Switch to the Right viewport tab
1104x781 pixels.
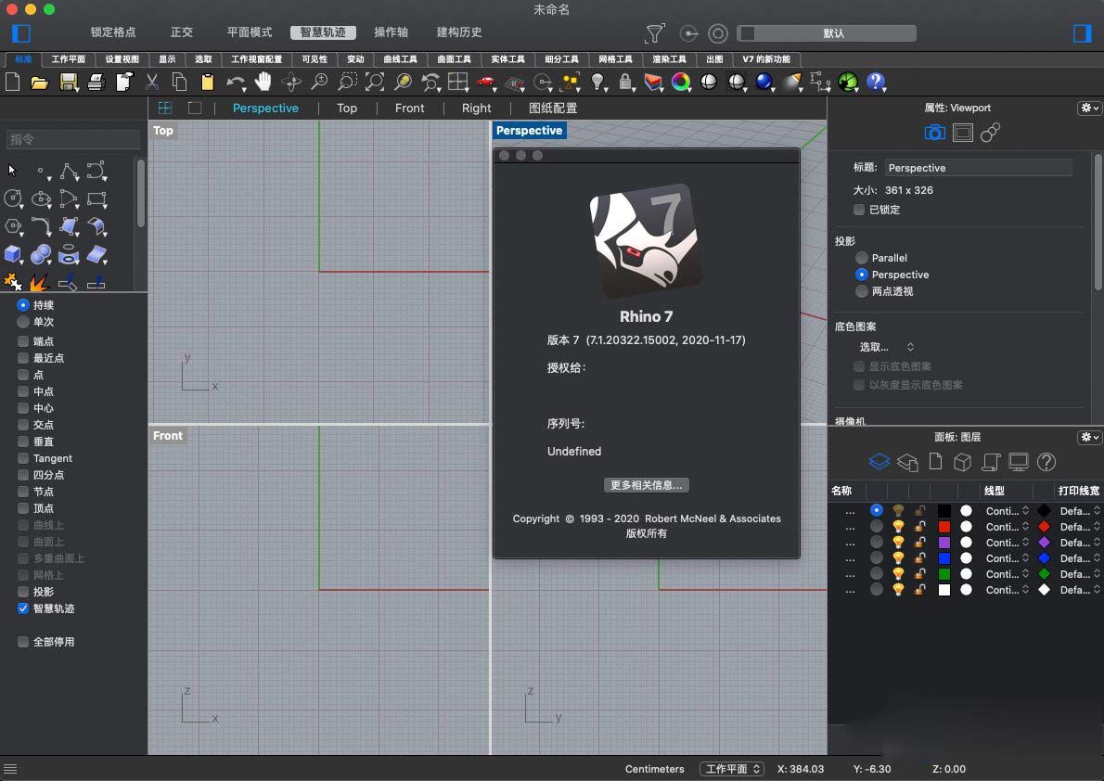(477, 108)
